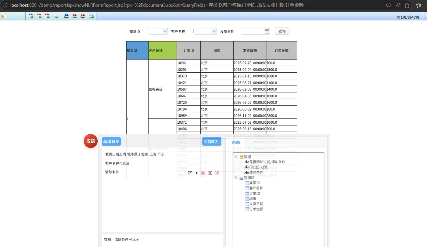The image size is (427, 247).
Task: Click the browser zoom magnifier icon
Action: [389, 5]
